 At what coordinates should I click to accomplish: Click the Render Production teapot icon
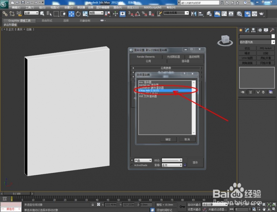262,13
